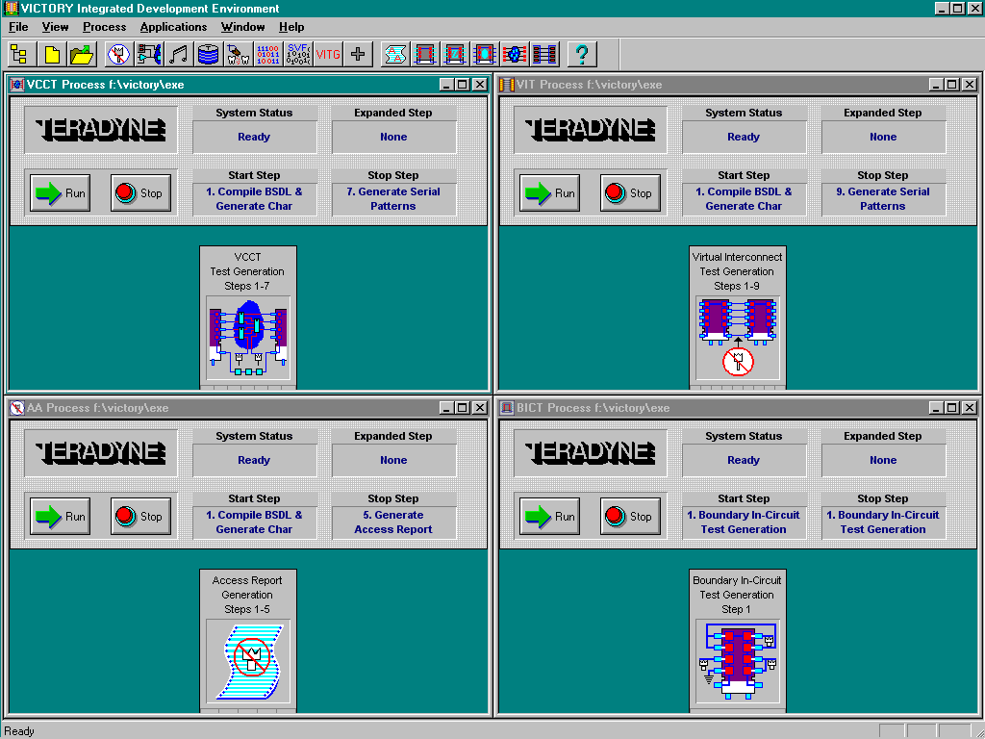This screenshot has height=739, width=985.
Task: Click the new blank document icon
Action: (52, 54)
